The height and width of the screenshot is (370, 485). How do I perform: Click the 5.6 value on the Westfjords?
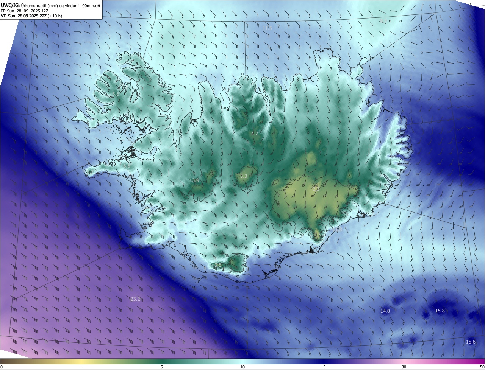(116, 94)
